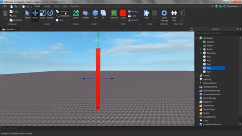Click the Group button
The height and width of the screenshot is (136, 242).
click(x=133, y=12)
